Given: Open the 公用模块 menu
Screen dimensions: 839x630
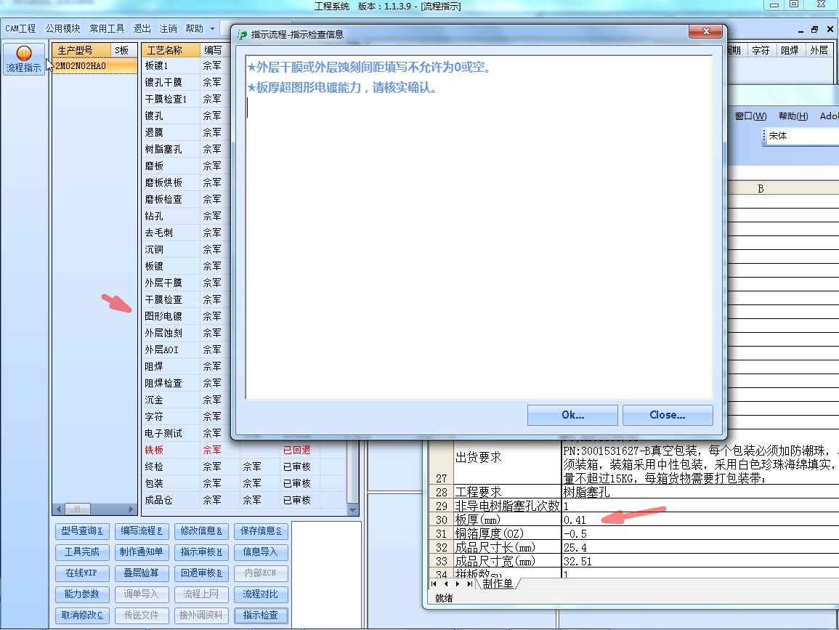Looking at the screenshot, I should tap(62, 28).
